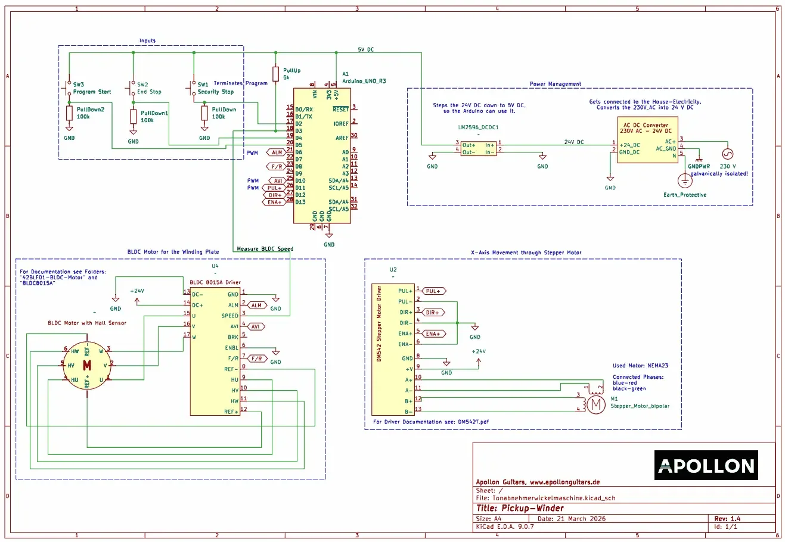Click the '5V DC' net label
The height and width of the screenshot is (542, 785).
point(366,49)
